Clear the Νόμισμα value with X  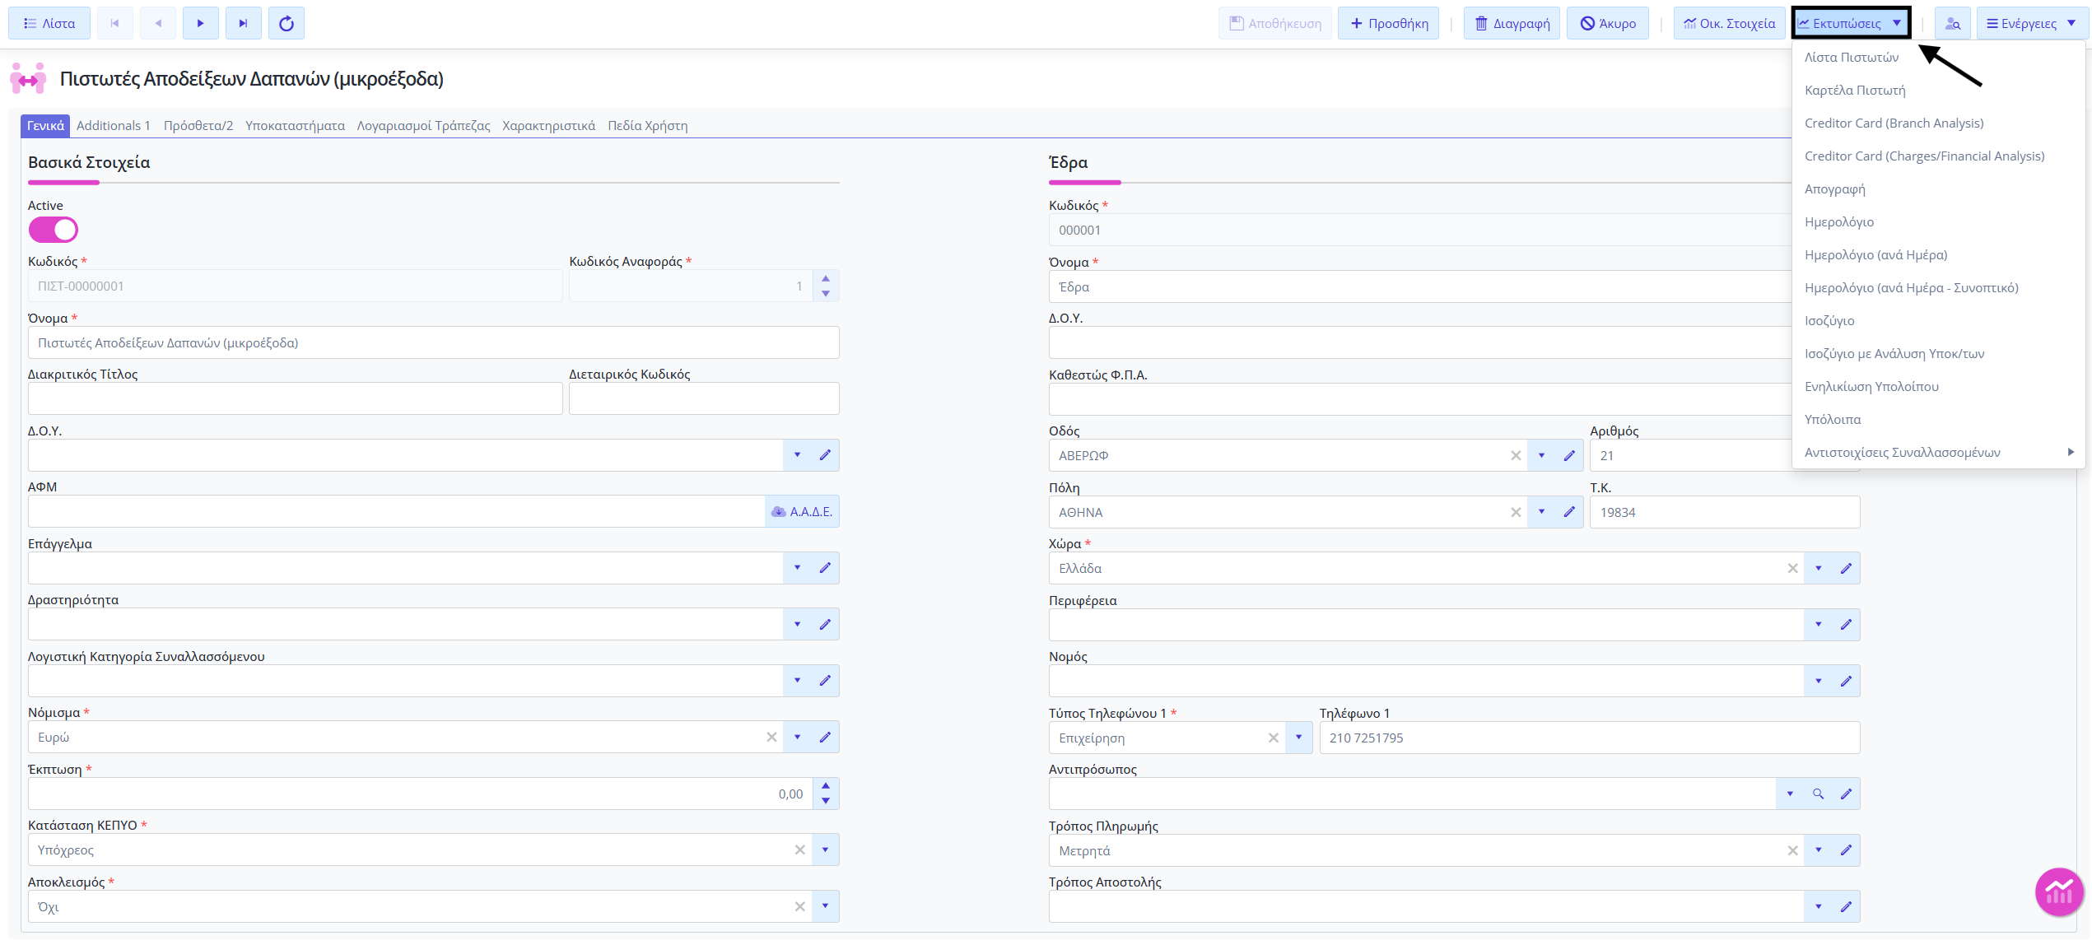tap(771, 737)
